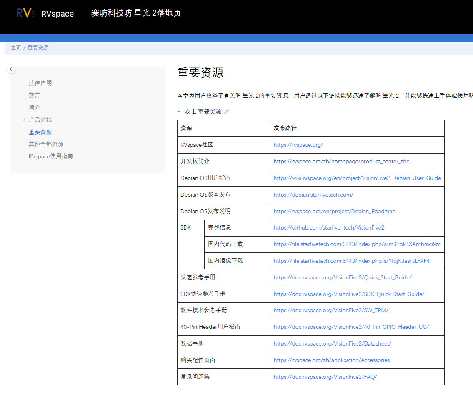This screenshot has width=473, height=395.
Task: Select the SDK row label cell
Action: click(x=191, y=244)
